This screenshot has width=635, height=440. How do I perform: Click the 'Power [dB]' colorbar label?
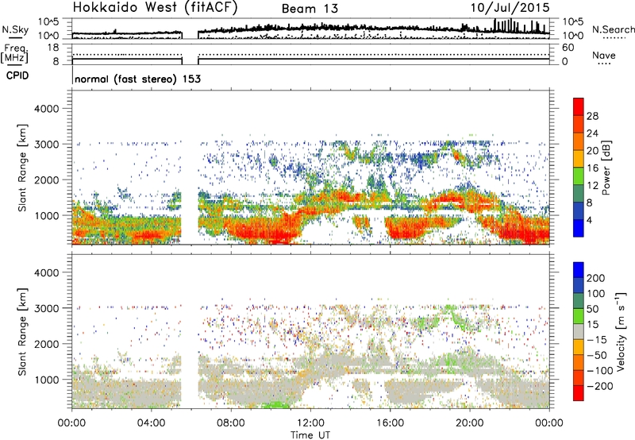tap(606, 168)
